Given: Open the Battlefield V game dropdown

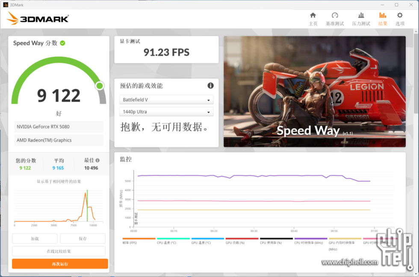Looking at the screenshot, I should point(166,100).
